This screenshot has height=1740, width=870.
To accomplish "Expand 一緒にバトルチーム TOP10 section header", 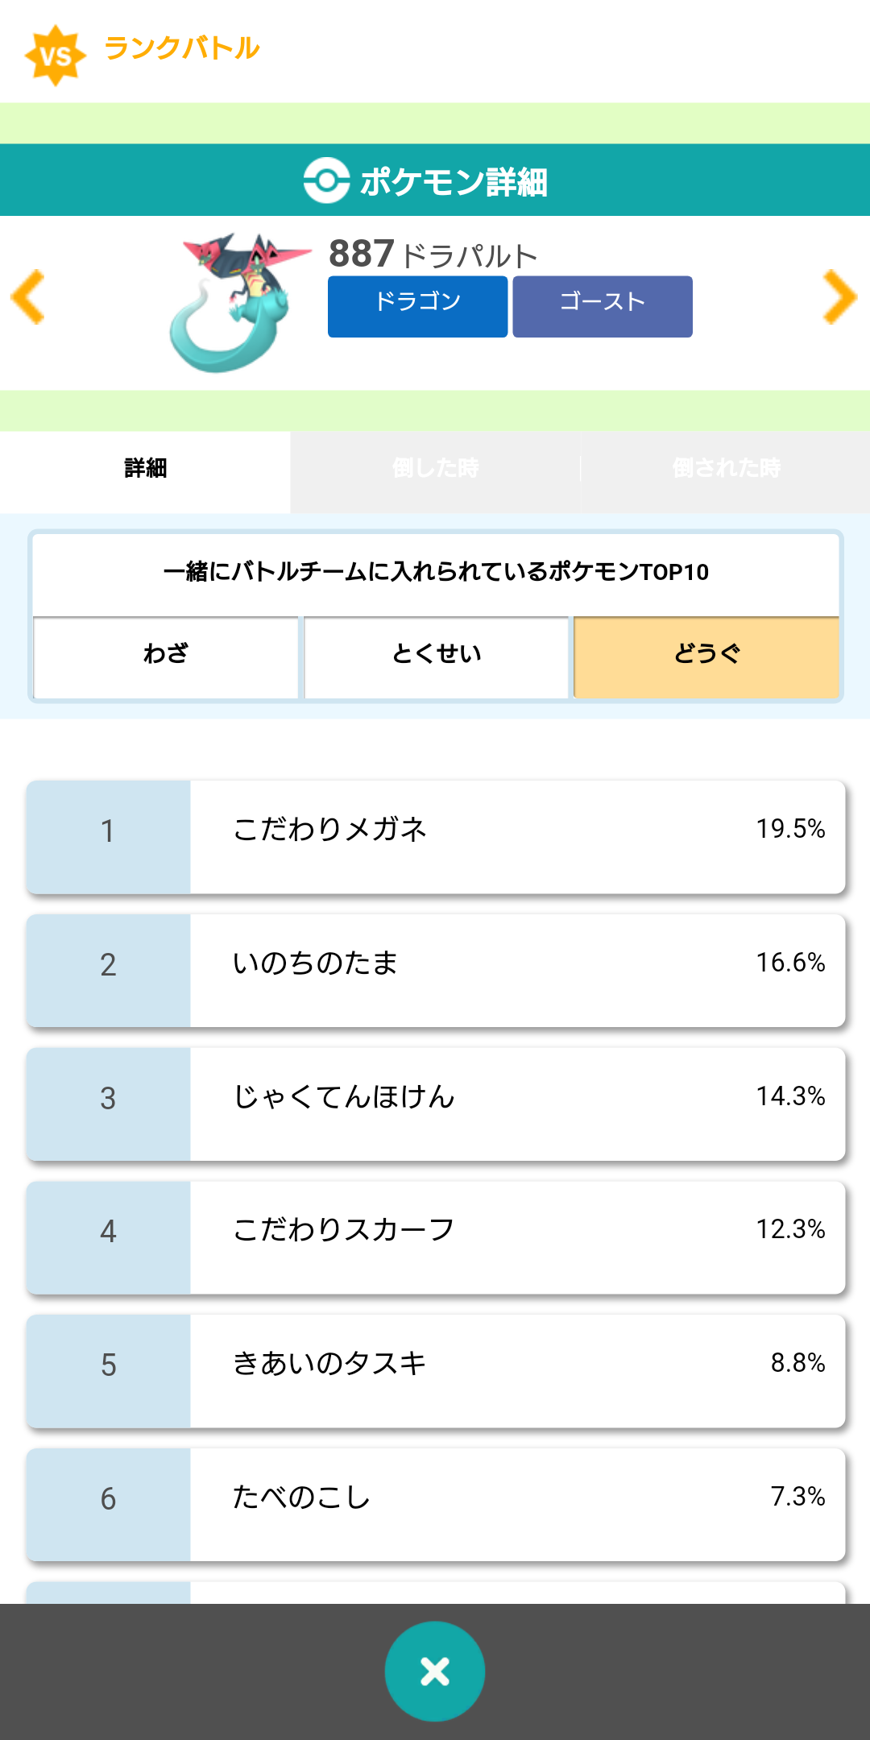I will [436, 572].
